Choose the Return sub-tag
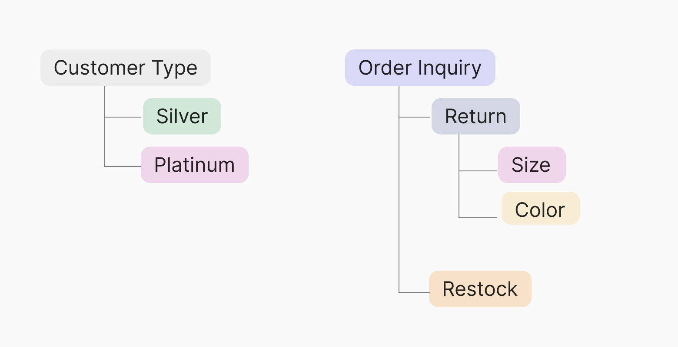 pyautogui.click(x=475, y=116)
